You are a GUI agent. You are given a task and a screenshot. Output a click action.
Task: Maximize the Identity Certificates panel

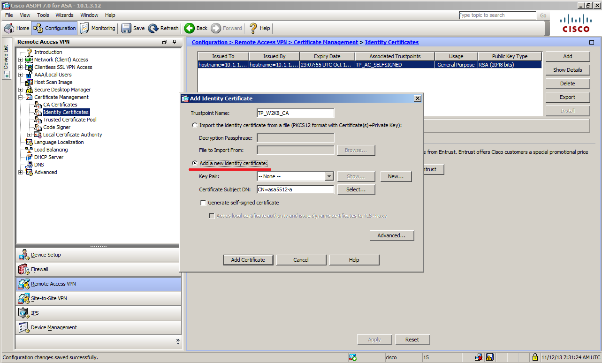tap(592, 42)
